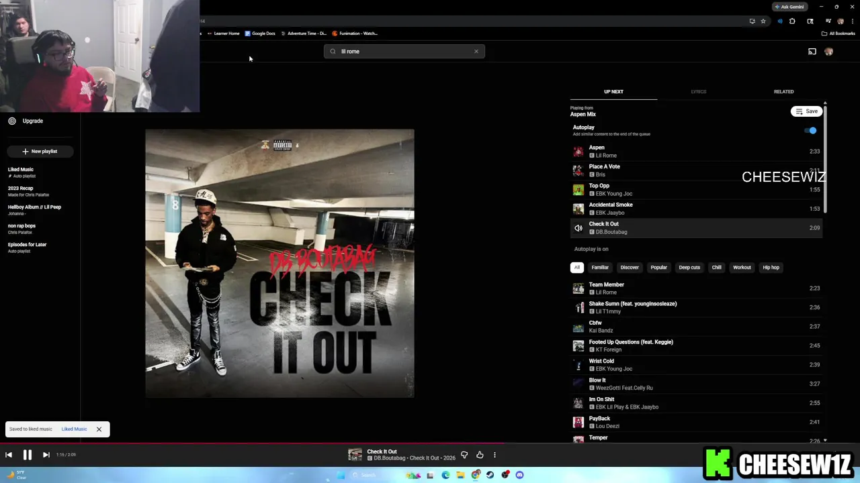Click the search field containing lil rome
The height and width of the screenshot is (483, 860).
click(404, 51)
